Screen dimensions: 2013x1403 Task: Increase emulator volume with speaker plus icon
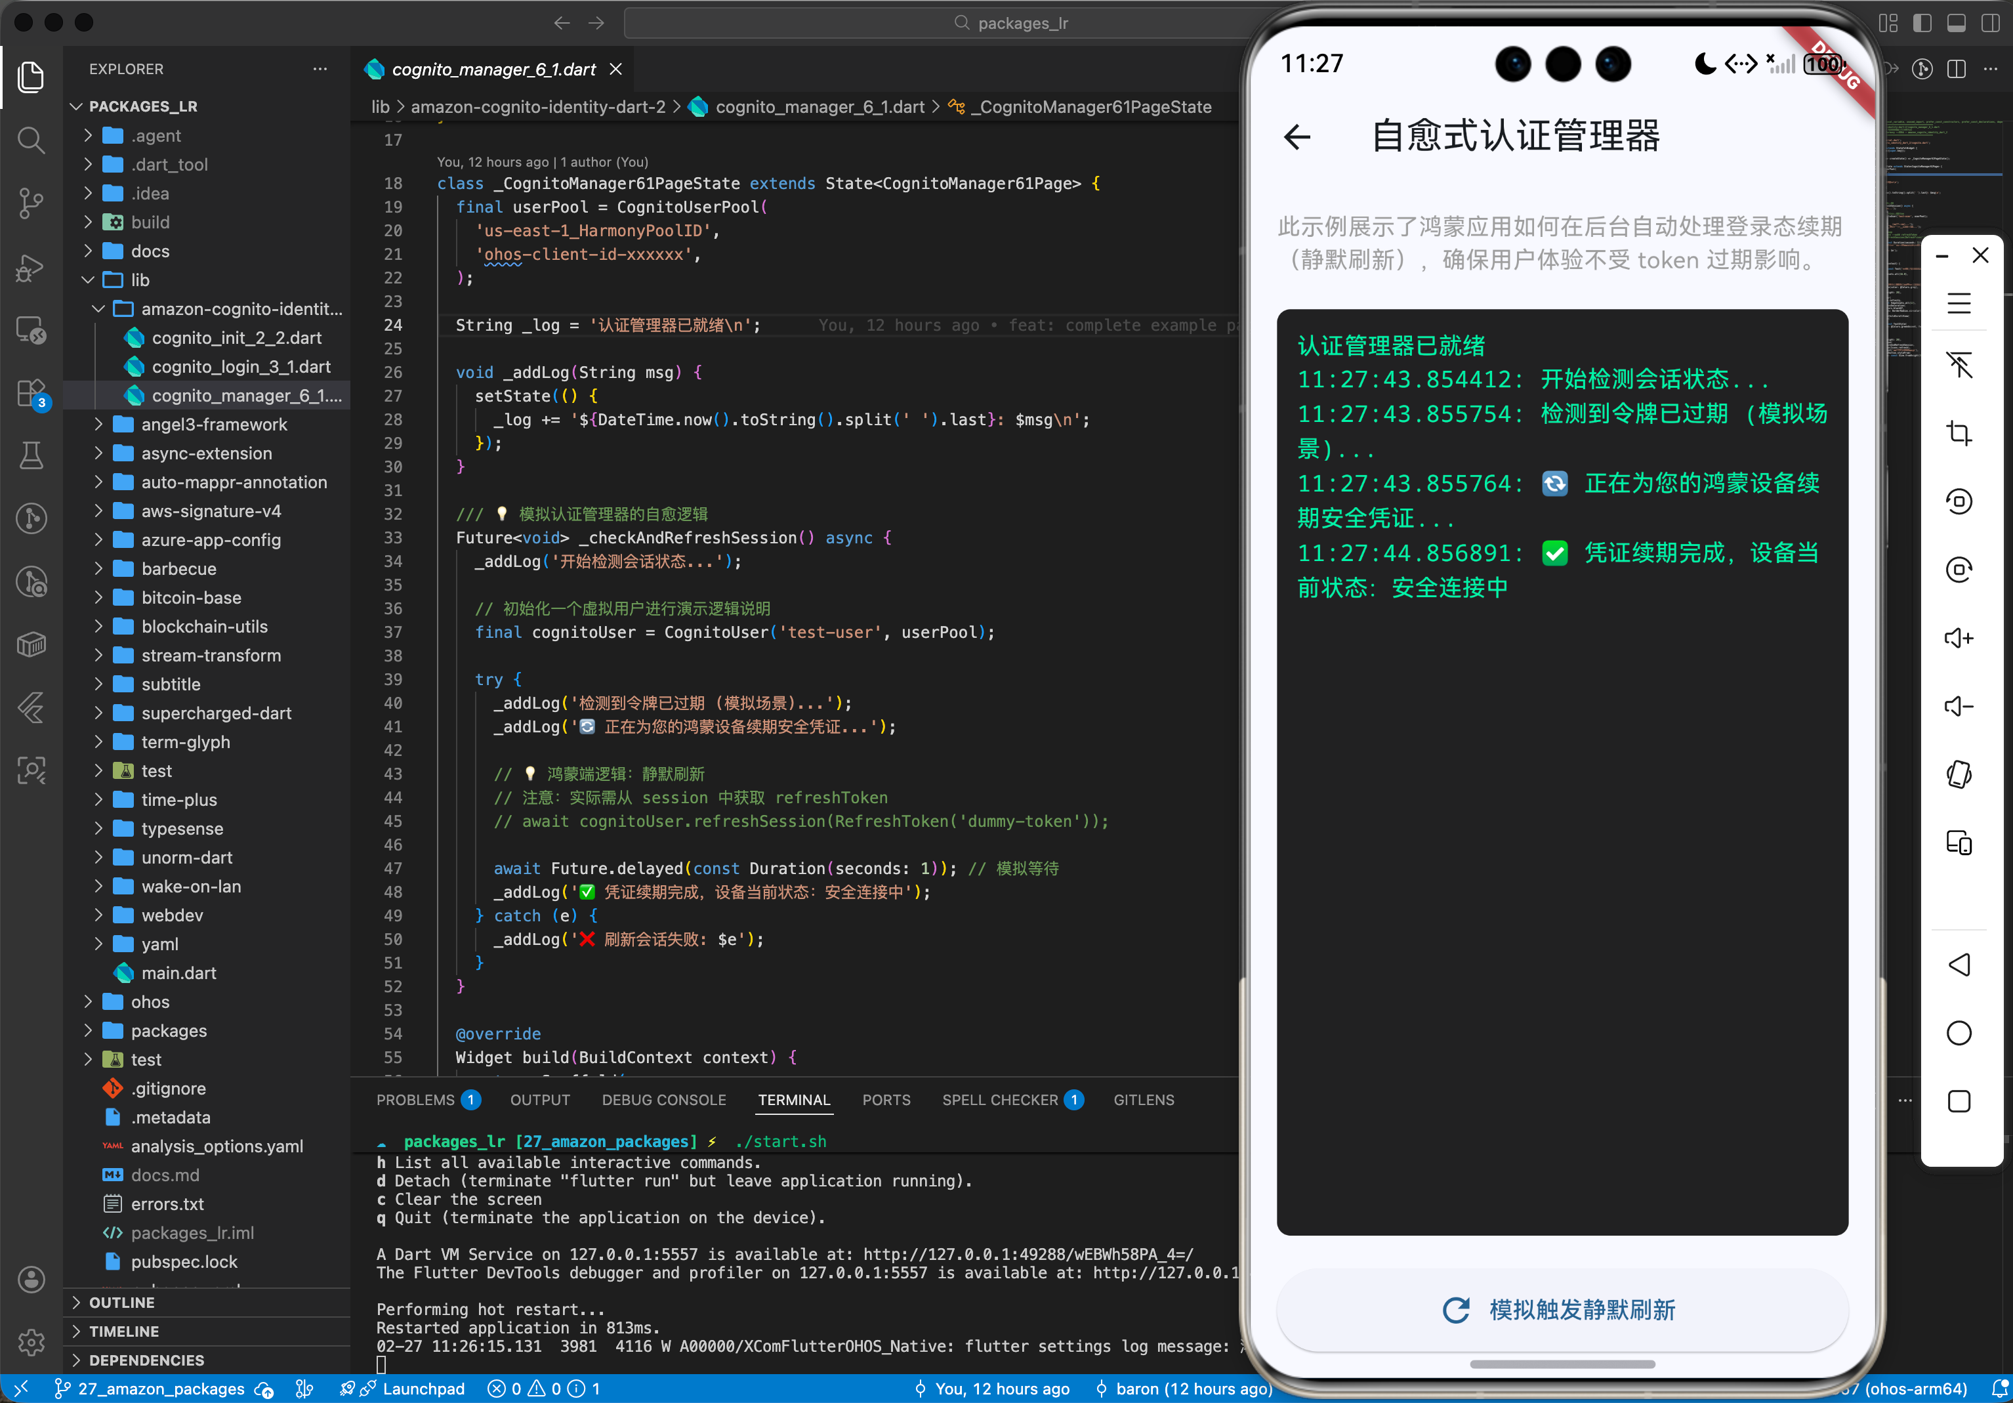(1959, 637)
